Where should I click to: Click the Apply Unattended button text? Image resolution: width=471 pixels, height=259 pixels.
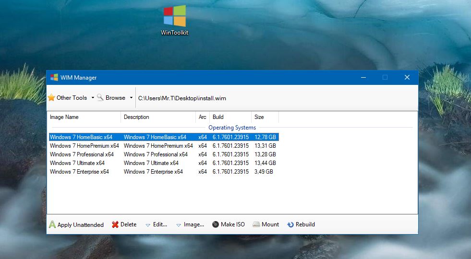click(x=81, y=225)
